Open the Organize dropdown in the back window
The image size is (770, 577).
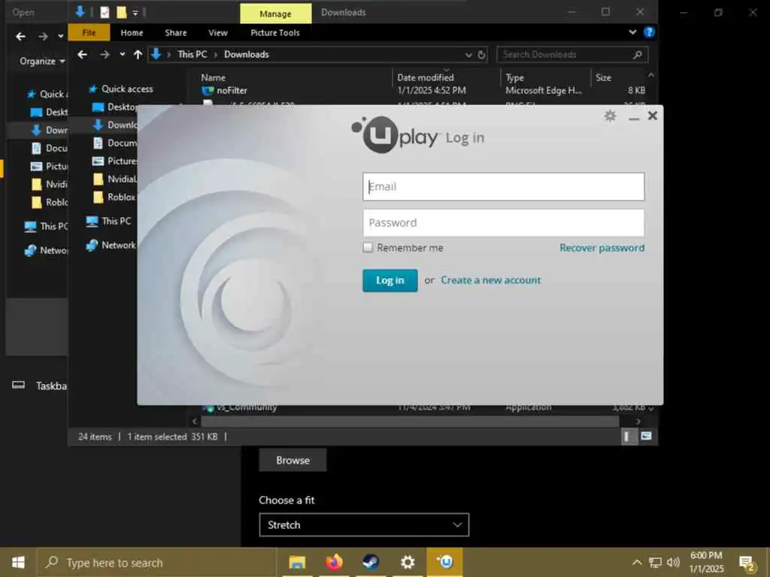[42, 62]
